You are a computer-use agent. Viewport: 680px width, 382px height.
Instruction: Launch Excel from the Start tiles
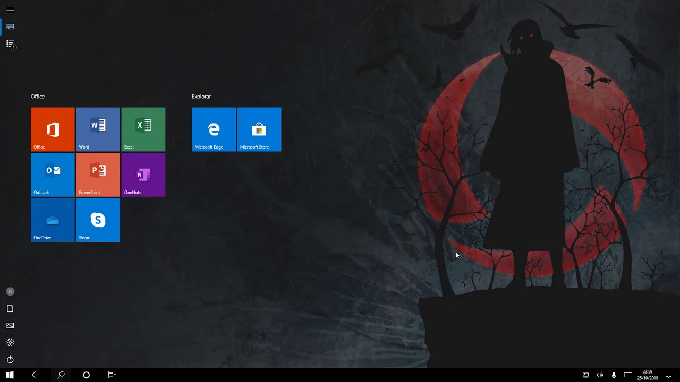pos(143,129)
